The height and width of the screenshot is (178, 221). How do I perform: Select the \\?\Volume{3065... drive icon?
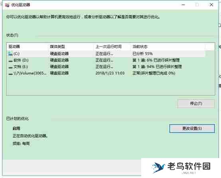pyautogui.click(x=10, y=74)
